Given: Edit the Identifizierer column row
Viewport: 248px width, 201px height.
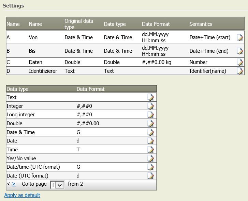Looking at the screenshot, I should click(x=240, y=71).
